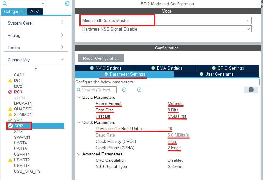Click the SPI2 green checkmark icon
264x180 pixels.
[x=10, y=126]
